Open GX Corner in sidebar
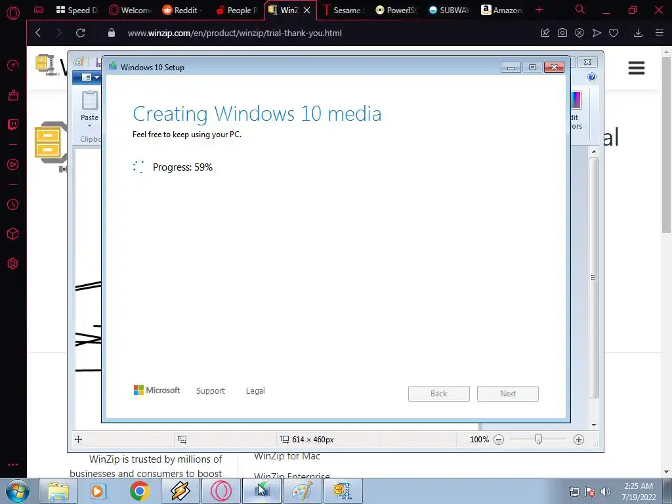 pos(39,10)
